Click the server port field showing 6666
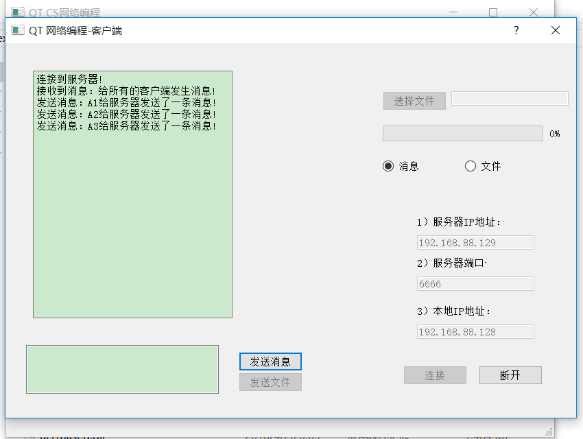583x439 pixels. click(475, 283)
